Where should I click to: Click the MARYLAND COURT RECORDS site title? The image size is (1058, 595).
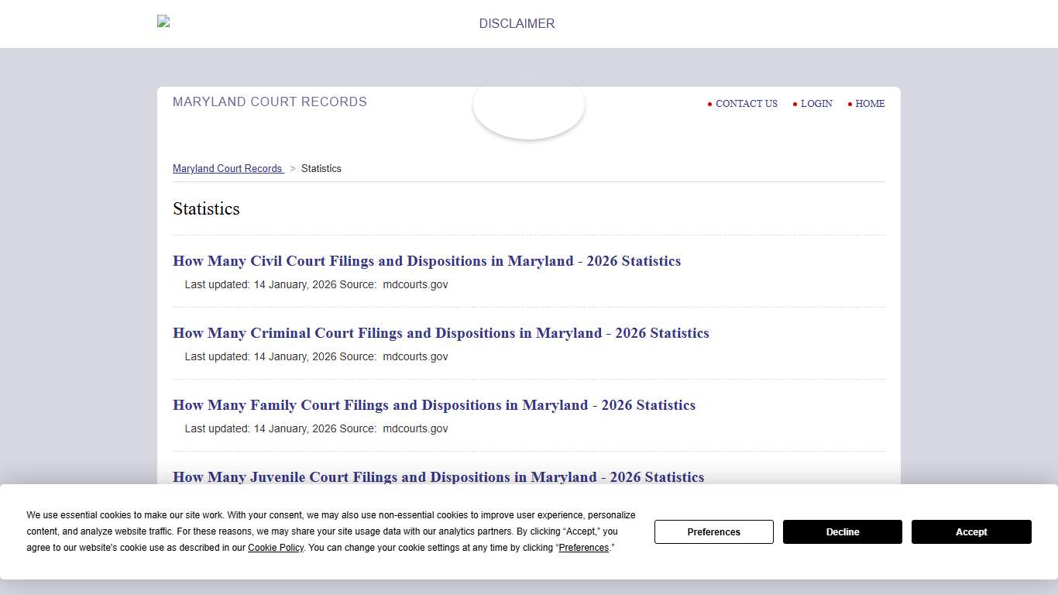270,101
